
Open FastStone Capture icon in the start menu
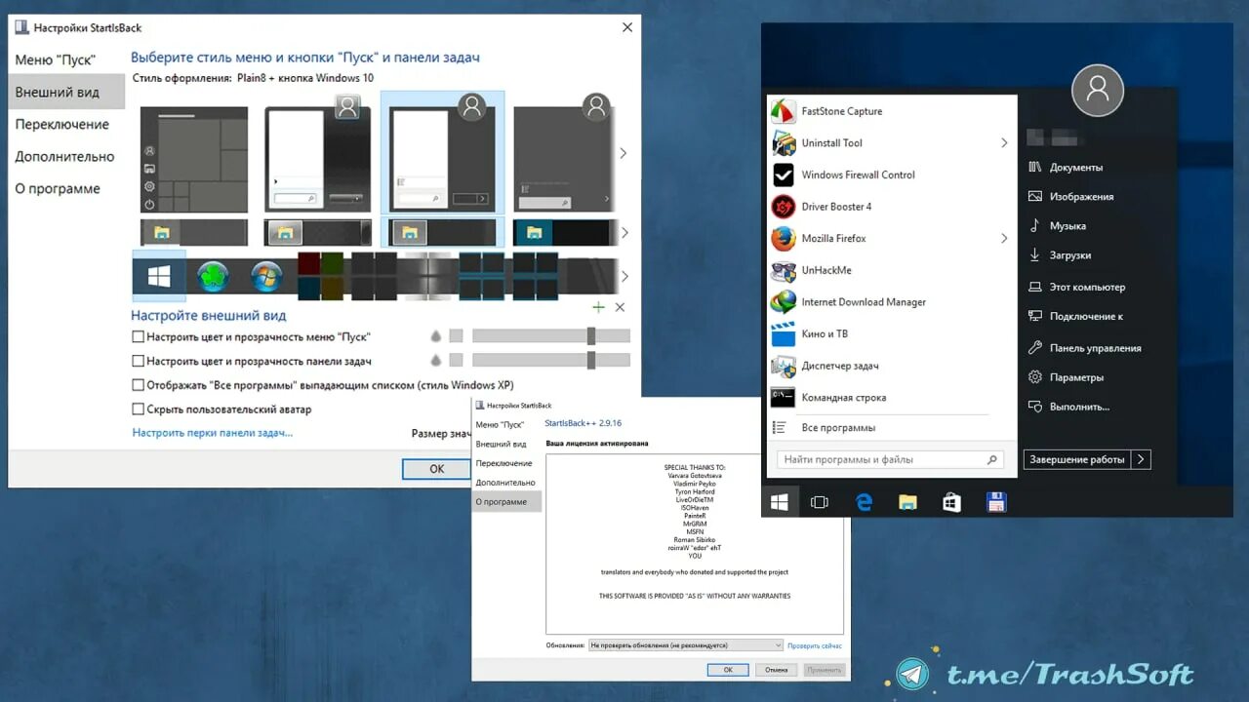coord(784,111)
